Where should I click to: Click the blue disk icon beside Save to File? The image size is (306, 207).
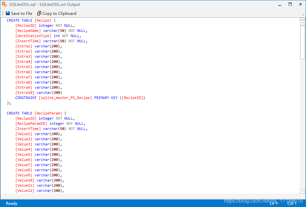8,13
